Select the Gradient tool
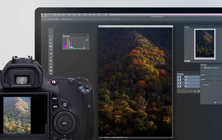This screenshot has width=222, height=140. pos(51,71)
